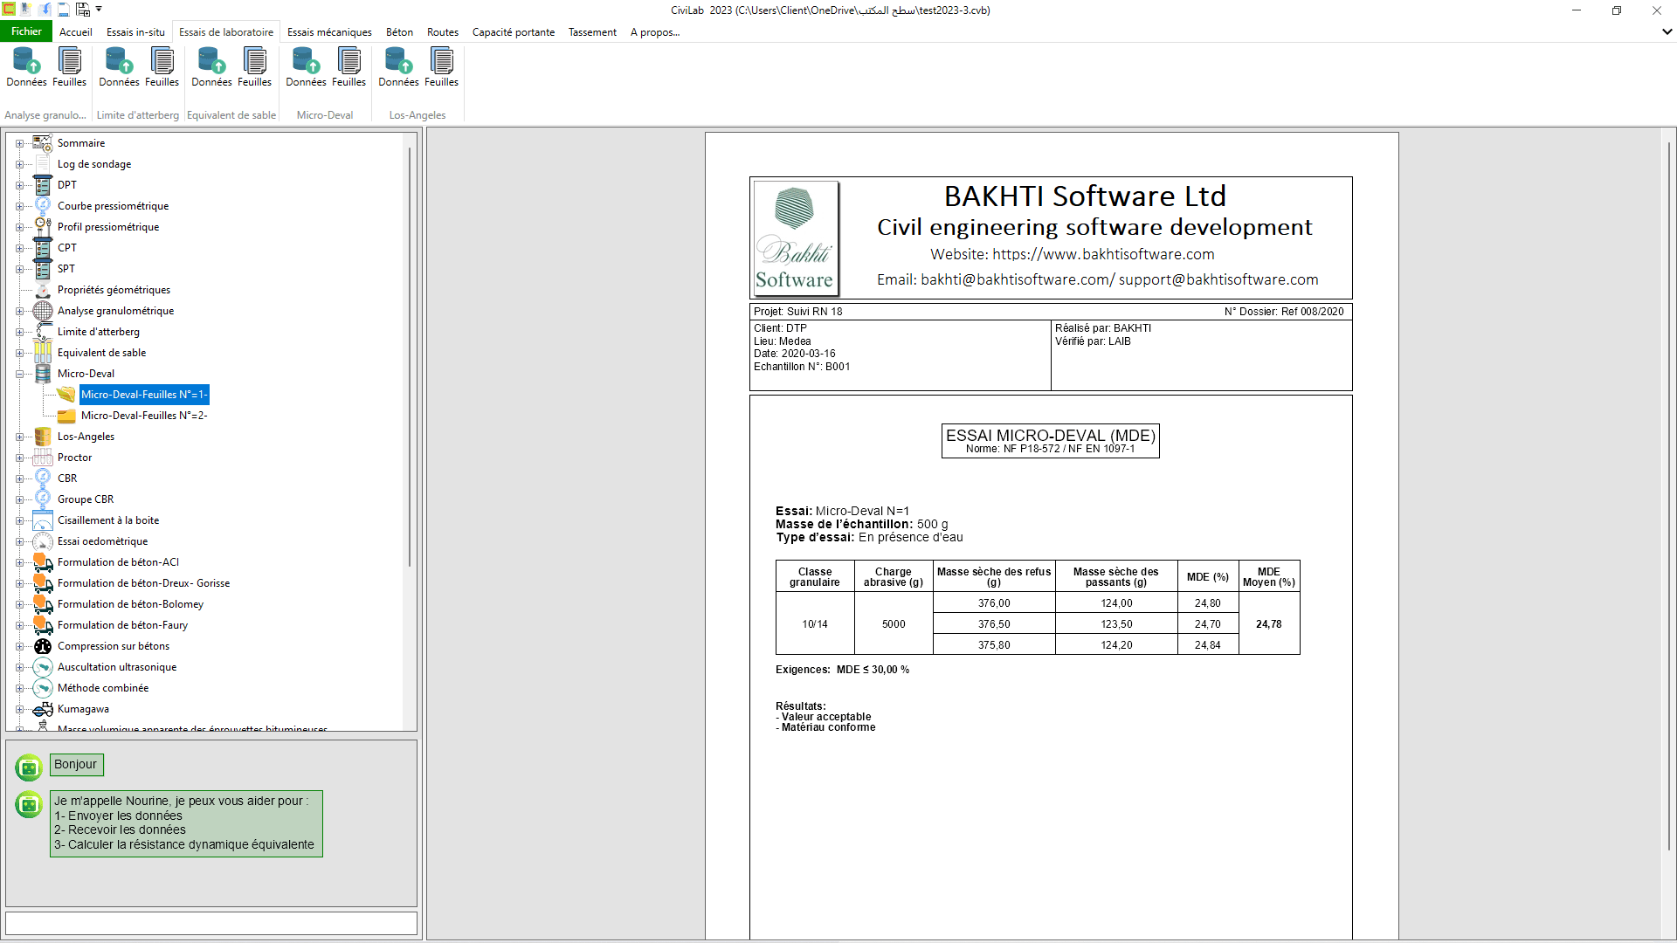Click the Equivalent de sable tubes icon
Viewport: 1677px width, 943px height.
(43, 353)
